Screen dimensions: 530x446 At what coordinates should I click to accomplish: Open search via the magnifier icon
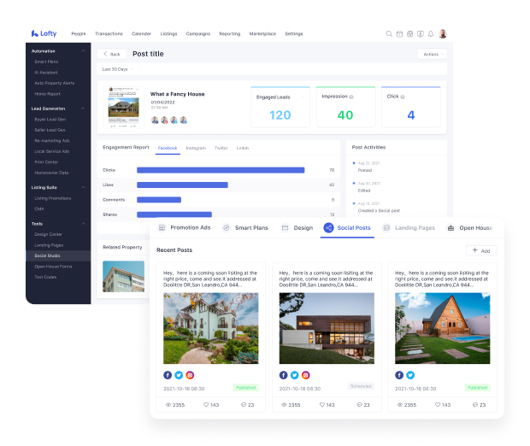[x=389, y=34]
